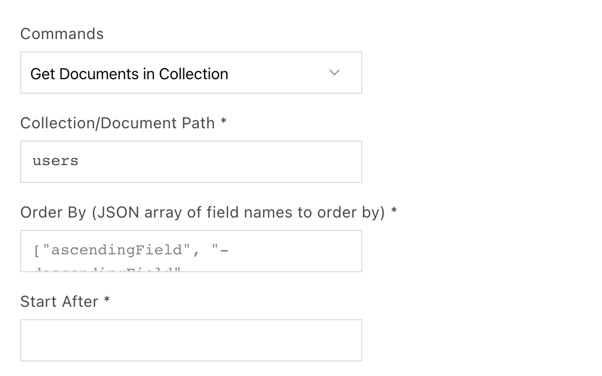Viewport: 602px width, 376px height.
Task: Click the asterisk after Collection/Document Path
Action: pyautogui.click(x=224, y=121)
